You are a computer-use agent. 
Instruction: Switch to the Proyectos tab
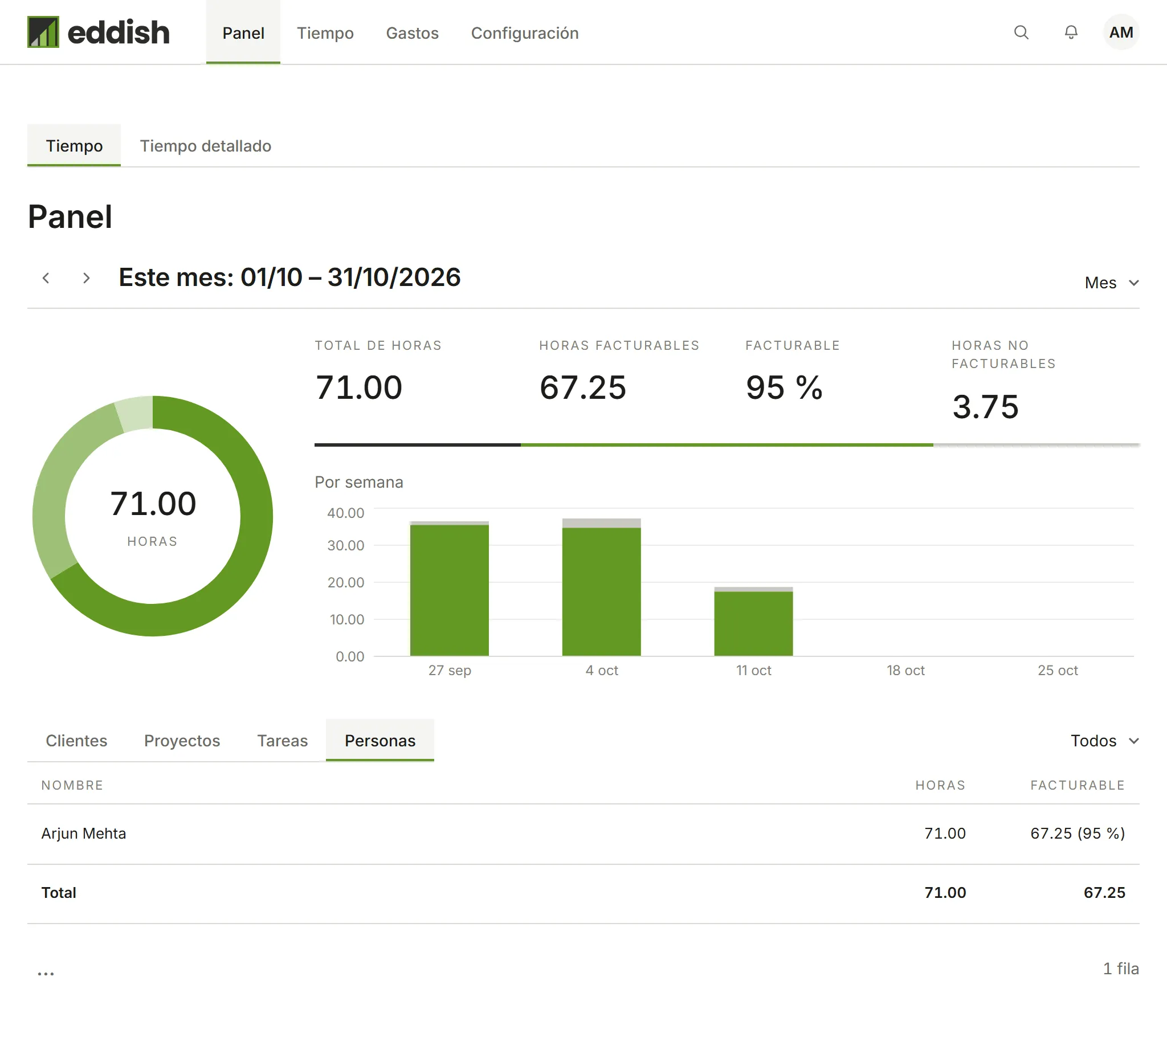point(182,740)
